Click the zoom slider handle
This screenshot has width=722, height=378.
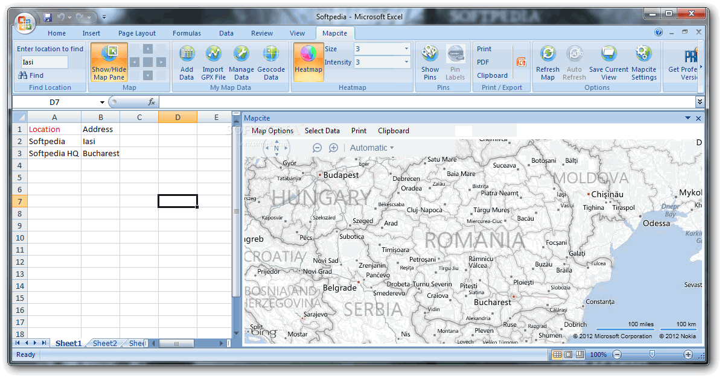652,354
